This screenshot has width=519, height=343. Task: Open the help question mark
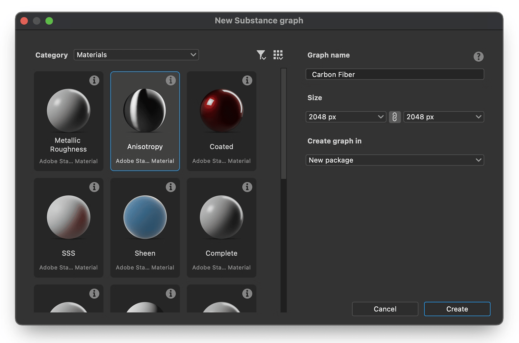(x=478, y=56)
